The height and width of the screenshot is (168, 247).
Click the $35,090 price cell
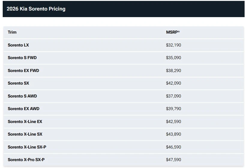point(173,58)
